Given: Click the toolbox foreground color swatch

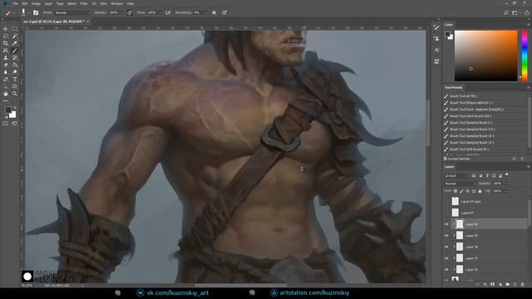Looking at the screenshot, I should 7,110.
